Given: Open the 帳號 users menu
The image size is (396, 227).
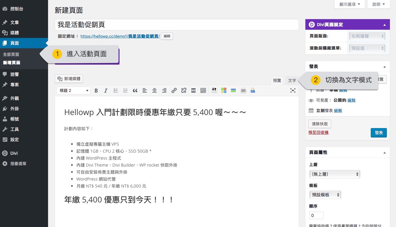Looking at the screenshot, I should [x=24, y=119].
